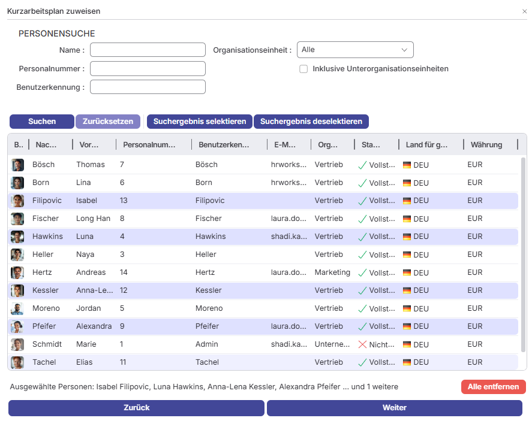The image size is (532, 427).
Task: Click the green checkmark in Andreas Hertz's row
Action: pos(362,272)
